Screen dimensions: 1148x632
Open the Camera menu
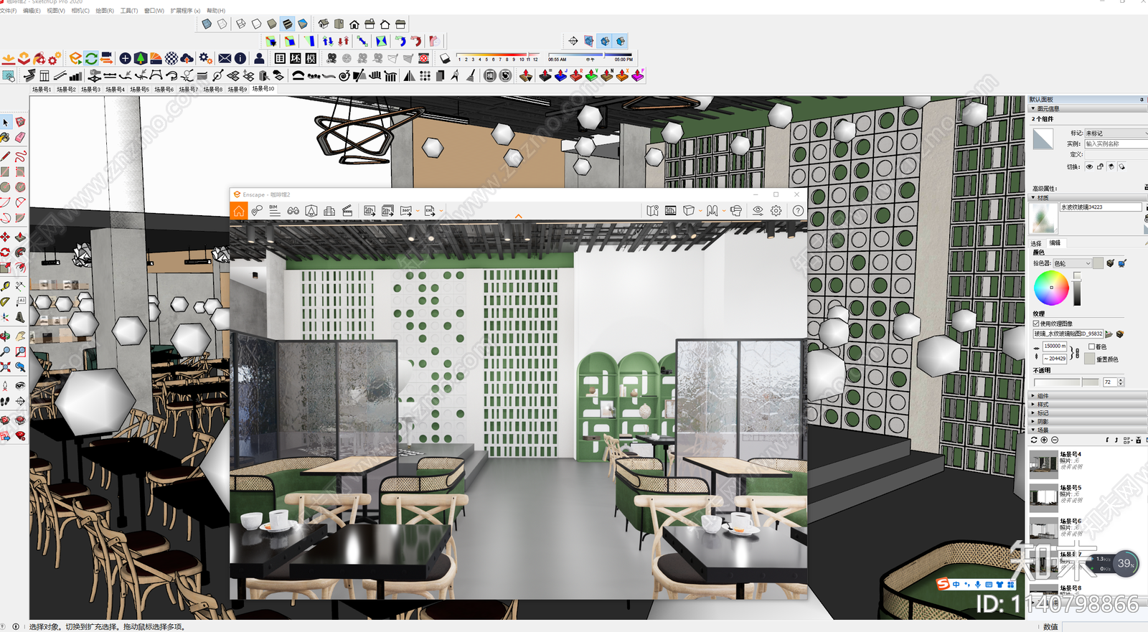tap(80, 11)
